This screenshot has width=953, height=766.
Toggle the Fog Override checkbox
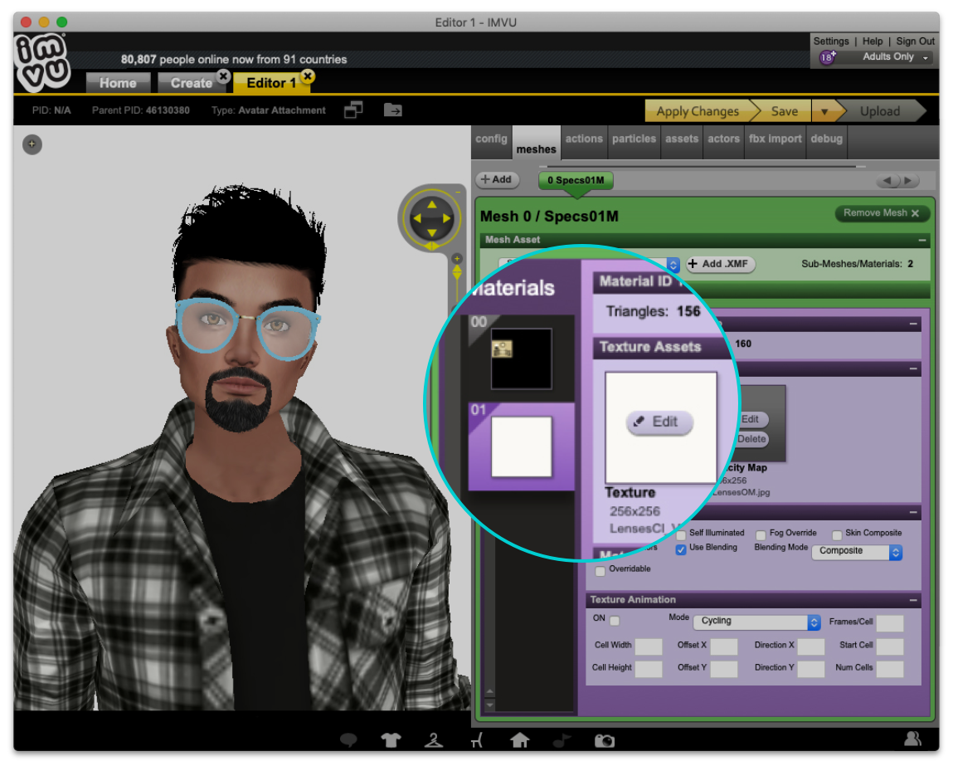click(761, 535)
